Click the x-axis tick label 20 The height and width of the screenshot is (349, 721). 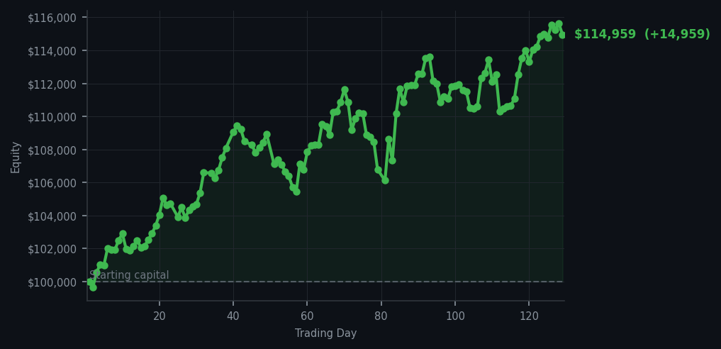160,316
